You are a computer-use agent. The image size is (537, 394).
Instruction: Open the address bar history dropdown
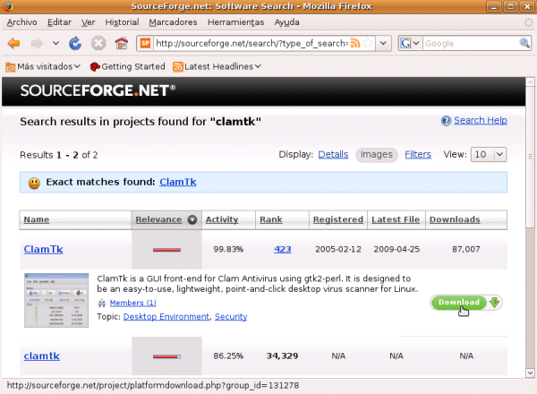[383, 43]
